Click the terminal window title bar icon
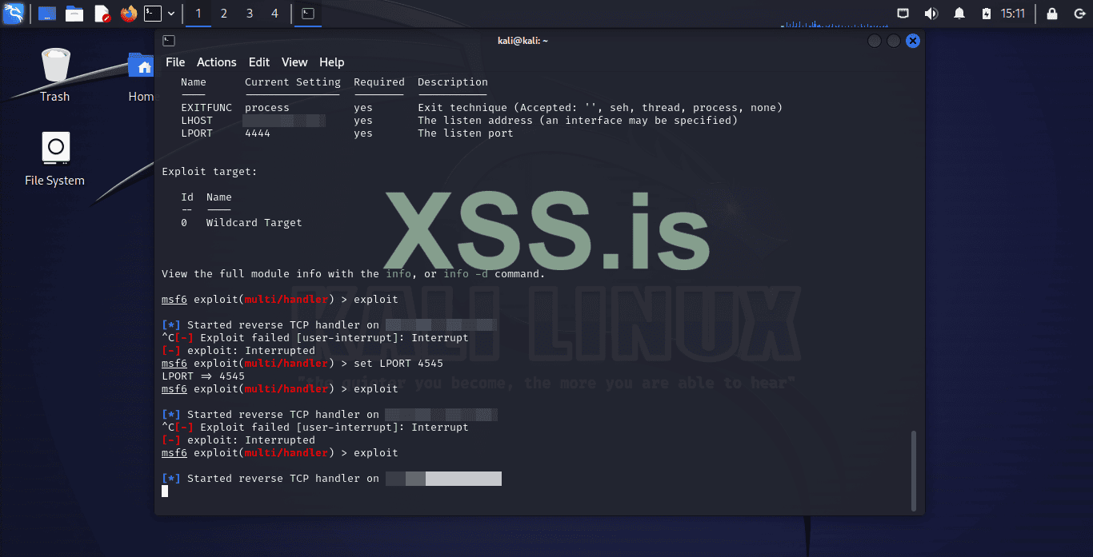Screen dimensions: 1093x557 (x=169, y=41)
